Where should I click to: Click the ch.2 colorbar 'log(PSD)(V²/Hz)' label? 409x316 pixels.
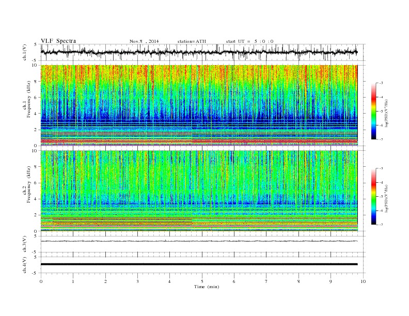[386, 198]
